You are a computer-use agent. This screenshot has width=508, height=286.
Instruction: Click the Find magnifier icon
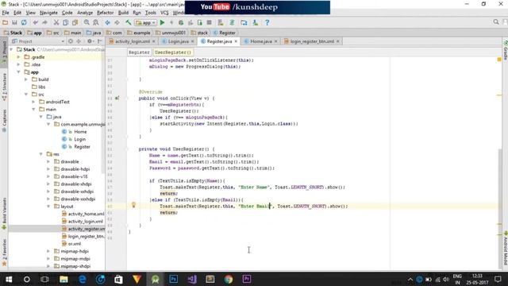(x=87, y=22)
